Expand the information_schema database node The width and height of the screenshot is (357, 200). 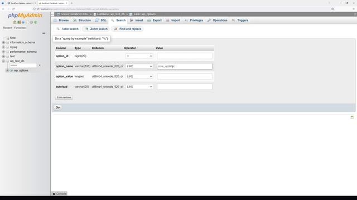(3, 42)
